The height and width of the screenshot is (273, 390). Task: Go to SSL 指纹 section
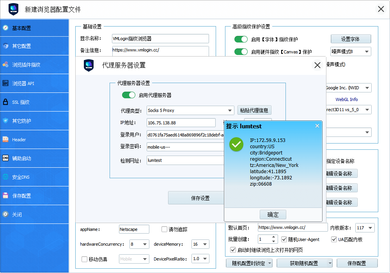34,102
